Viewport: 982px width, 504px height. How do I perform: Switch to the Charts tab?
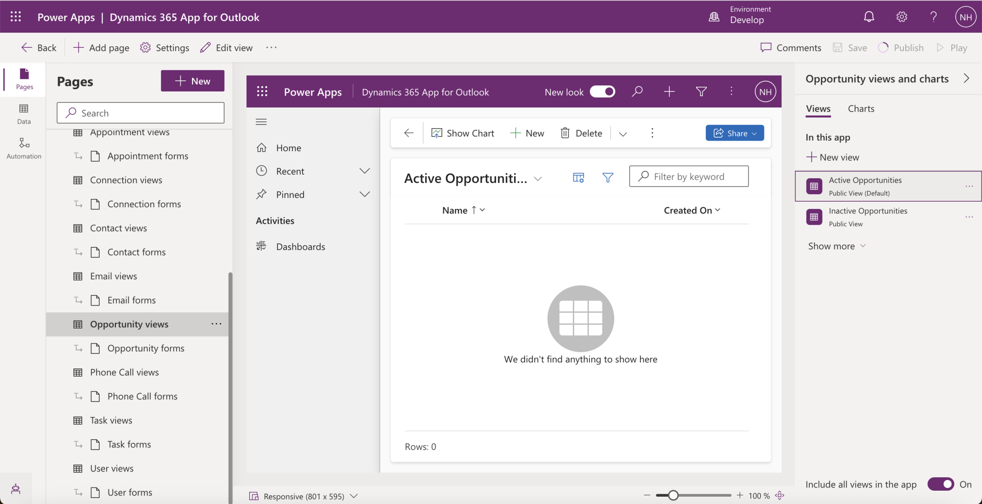point(860,108)
